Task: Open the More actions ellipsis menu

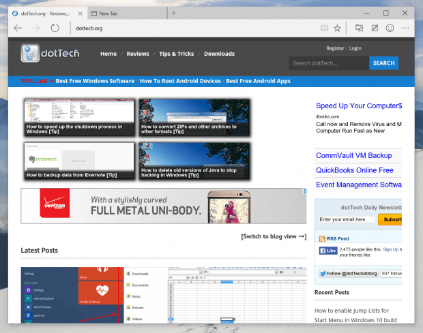Action: [405, 28]
